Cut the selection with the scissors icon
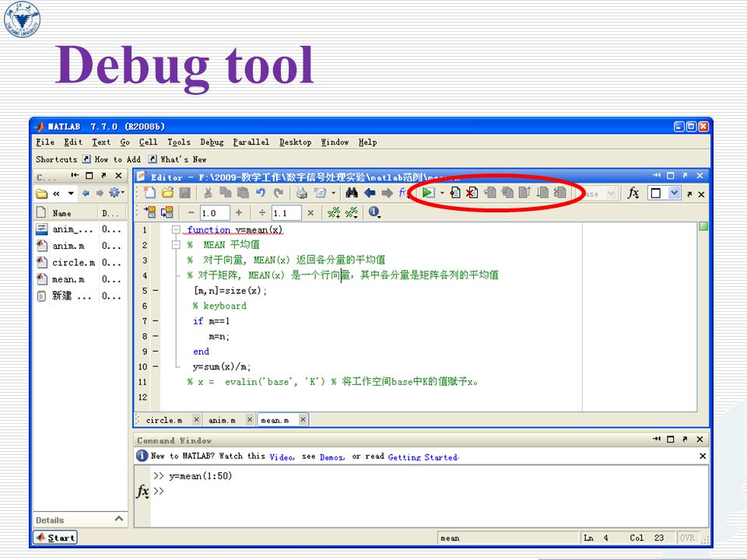This screenshot has height=560, width=747. (x=208, y=193)
